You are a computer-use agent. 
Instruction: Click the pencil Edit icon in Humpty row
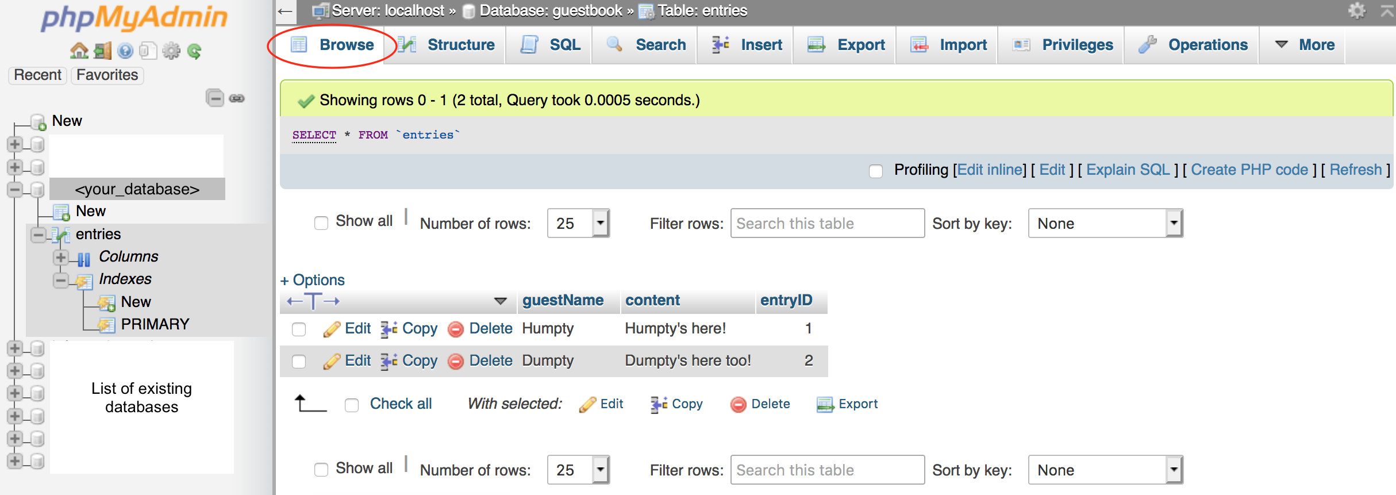332,329
